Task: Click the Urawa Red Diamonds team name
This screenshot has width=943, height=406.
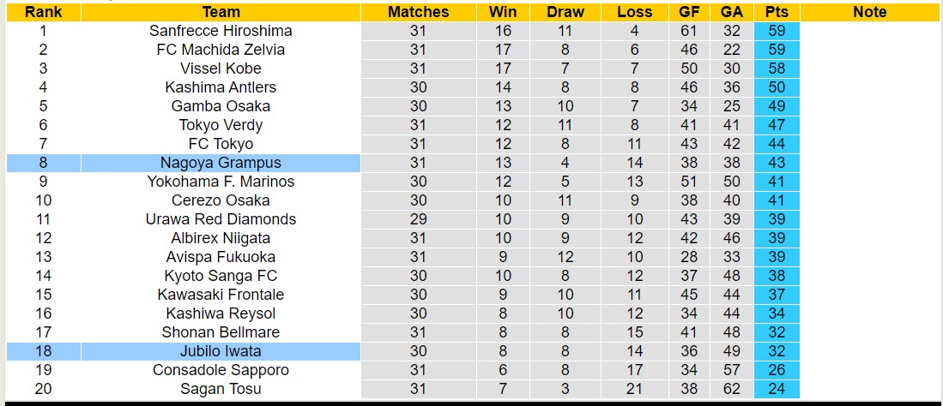Action: pos(221,219)
